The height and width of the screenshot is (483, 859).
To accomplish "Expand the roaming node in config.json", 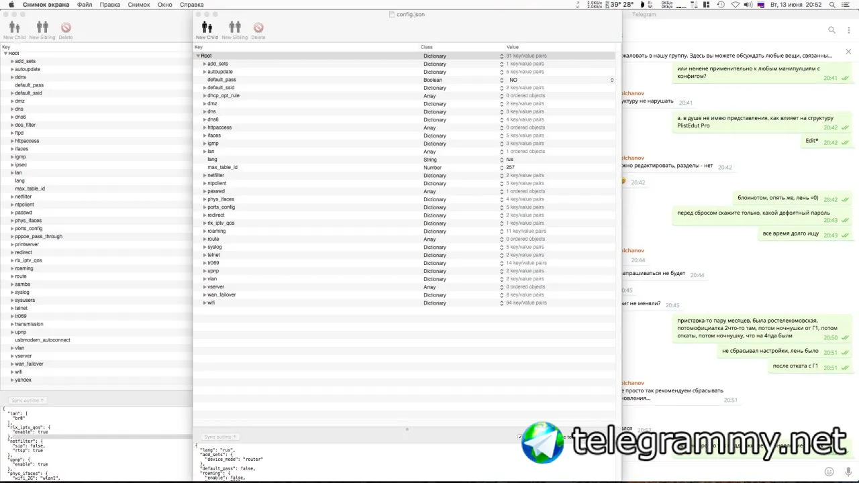I will [x=205, y=231].
